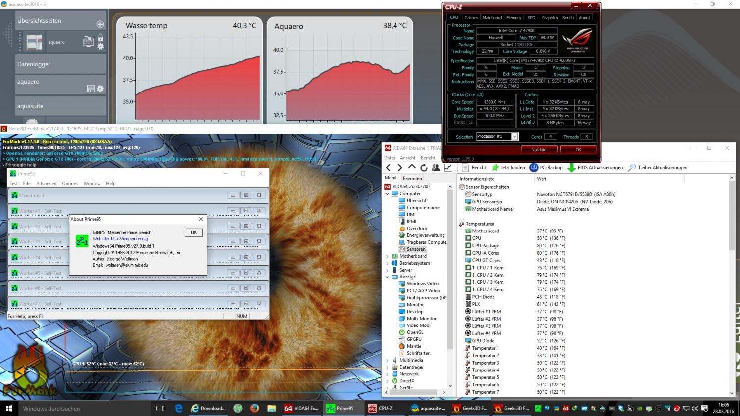Open the gear settings on aquaero device row

pyautogui.click(x=100, y=89)
